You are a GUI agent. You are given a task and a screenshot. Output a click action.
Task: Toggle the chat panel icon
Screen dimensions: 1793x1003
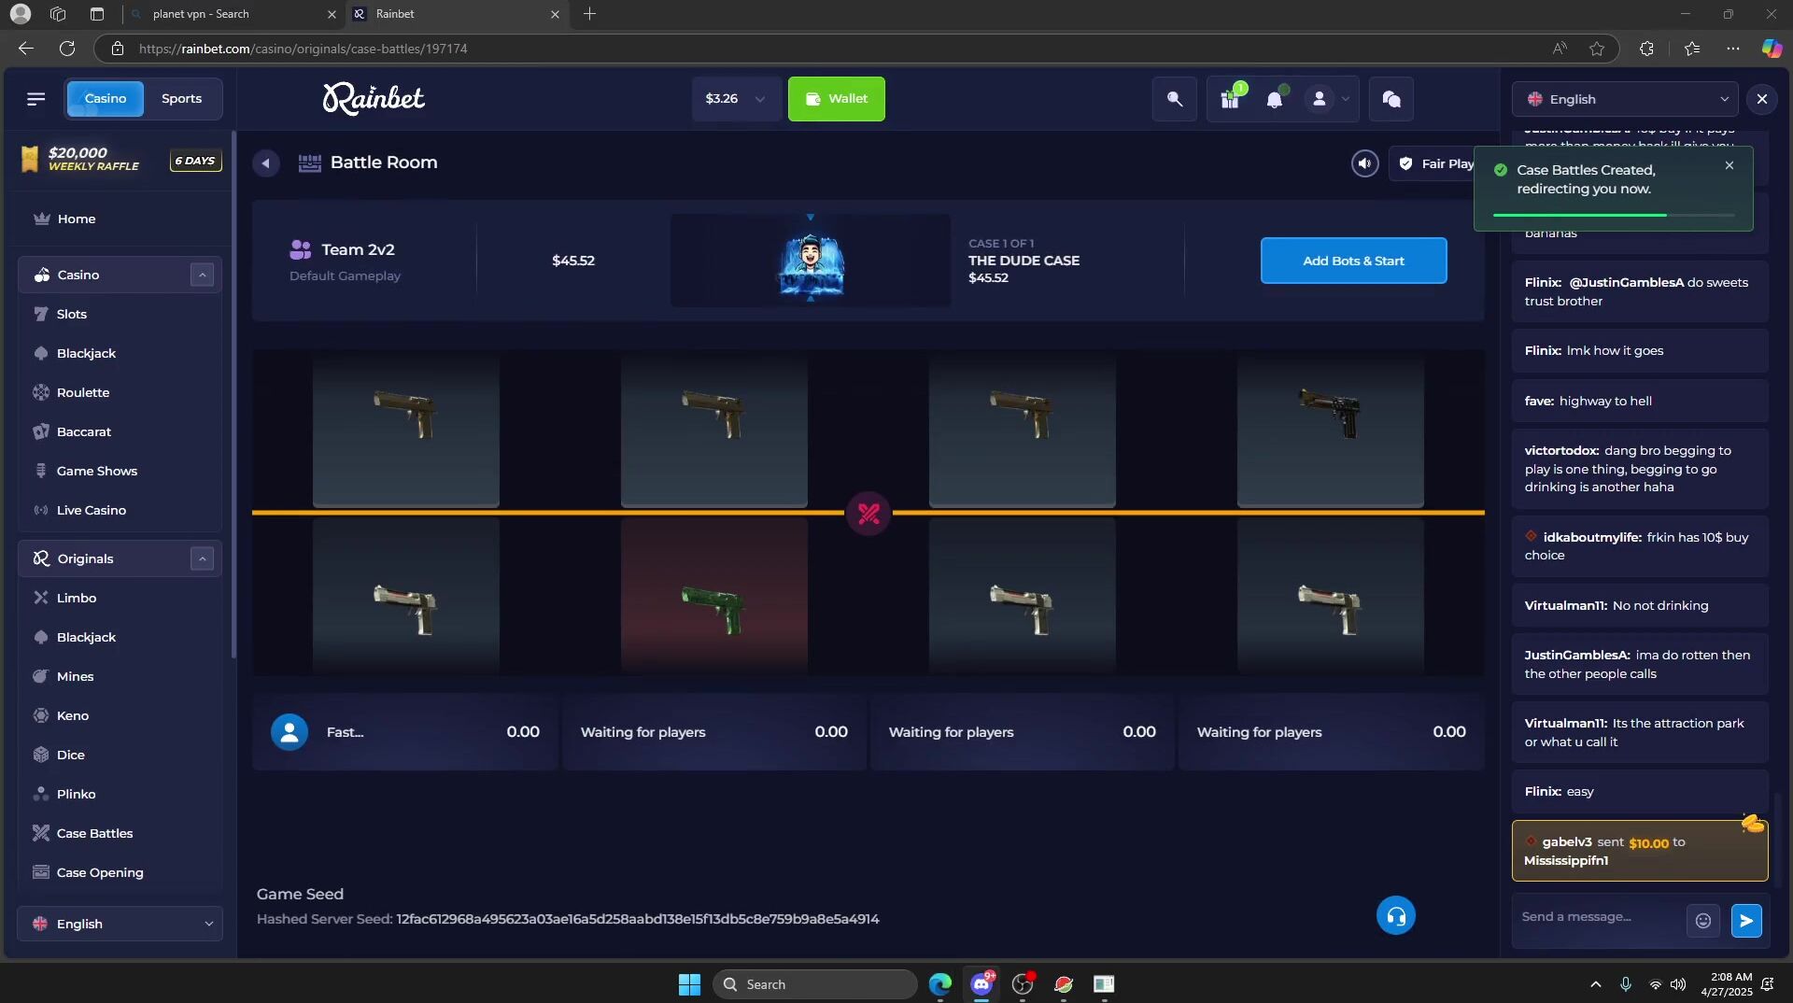[x=1391, y=99]
